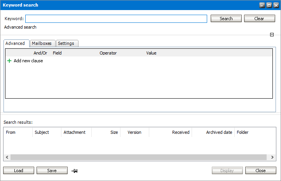This screenshot has width=281, height=181.
Task: Close the Keyword search window with X
Action: click(276, 5)
